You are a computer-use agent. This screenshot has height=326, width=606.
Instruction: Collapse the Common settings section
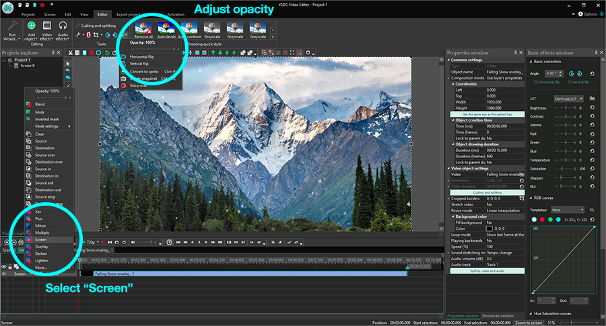coord(448,60)
